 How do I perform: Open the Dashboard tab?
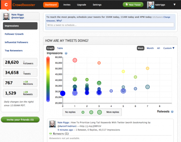pyautogui.click(x=51, y=5)
